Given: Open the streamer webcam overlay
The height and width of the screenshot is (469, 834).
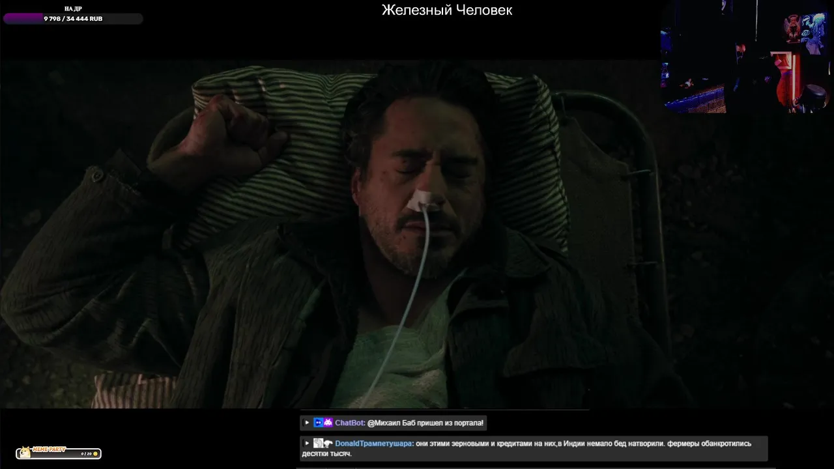Looking at the screenshot, I should [x=745, y=57].
